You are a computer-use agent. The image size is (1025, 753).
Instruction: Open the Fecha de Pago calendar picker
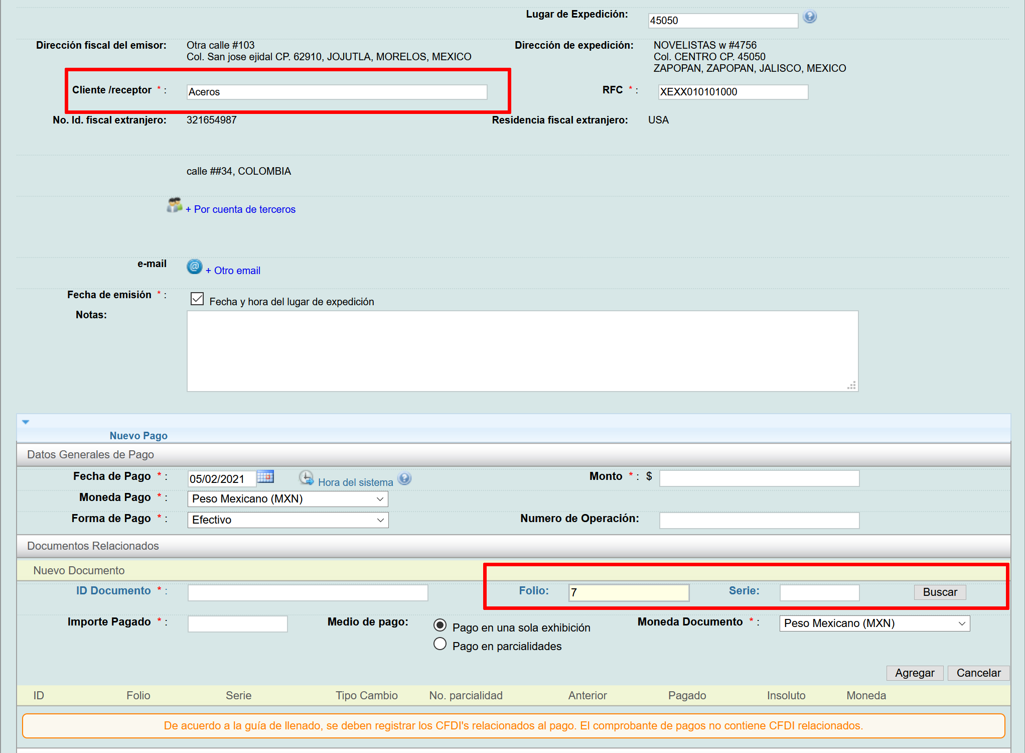265,476
